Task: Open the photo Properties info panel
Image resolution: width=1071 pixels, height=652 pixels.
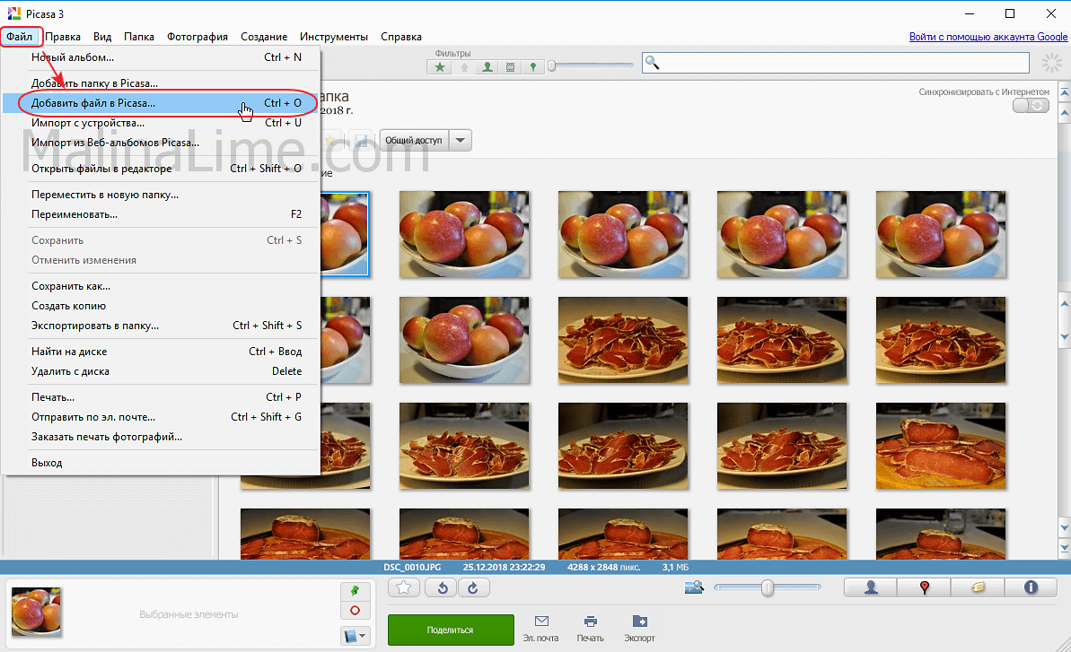Action: click(x=1030, y=587)
